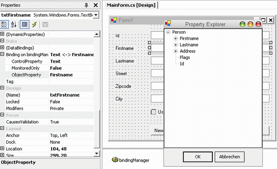Expand Address in Property Explorer
Viewport: 277px width, 169px height.
click(x=175, y=51)
